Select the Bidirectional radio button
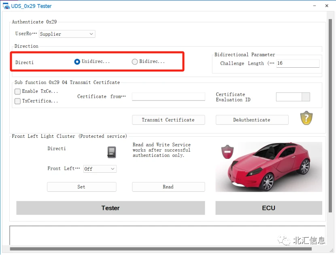This screenshot has width=336, height=255. pos(135,62)
